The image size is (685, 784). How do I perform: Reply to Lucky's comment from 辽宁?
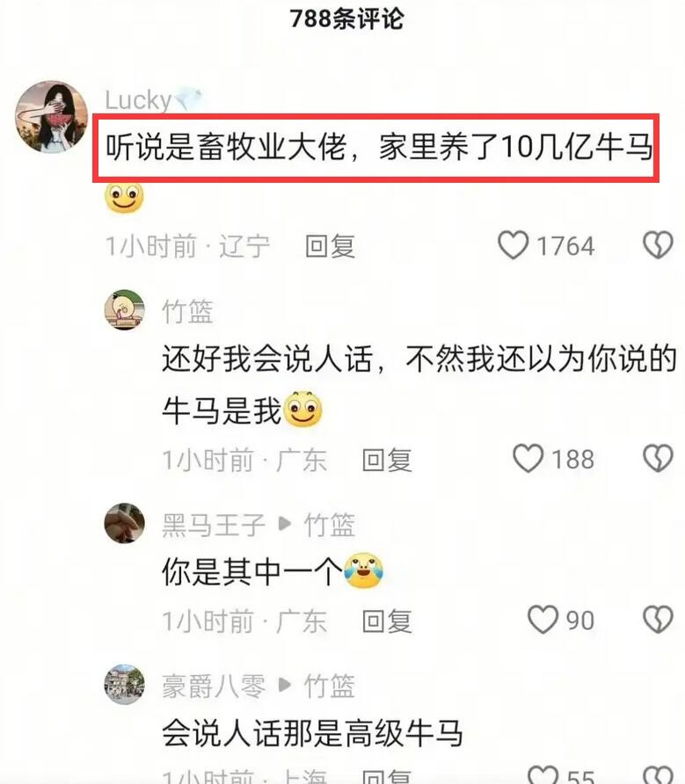[x=331, y=246]
